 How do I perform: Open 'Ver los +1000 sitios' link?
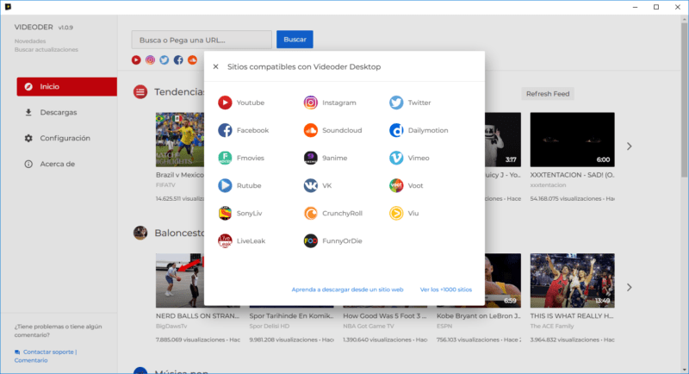coord(445,290)
